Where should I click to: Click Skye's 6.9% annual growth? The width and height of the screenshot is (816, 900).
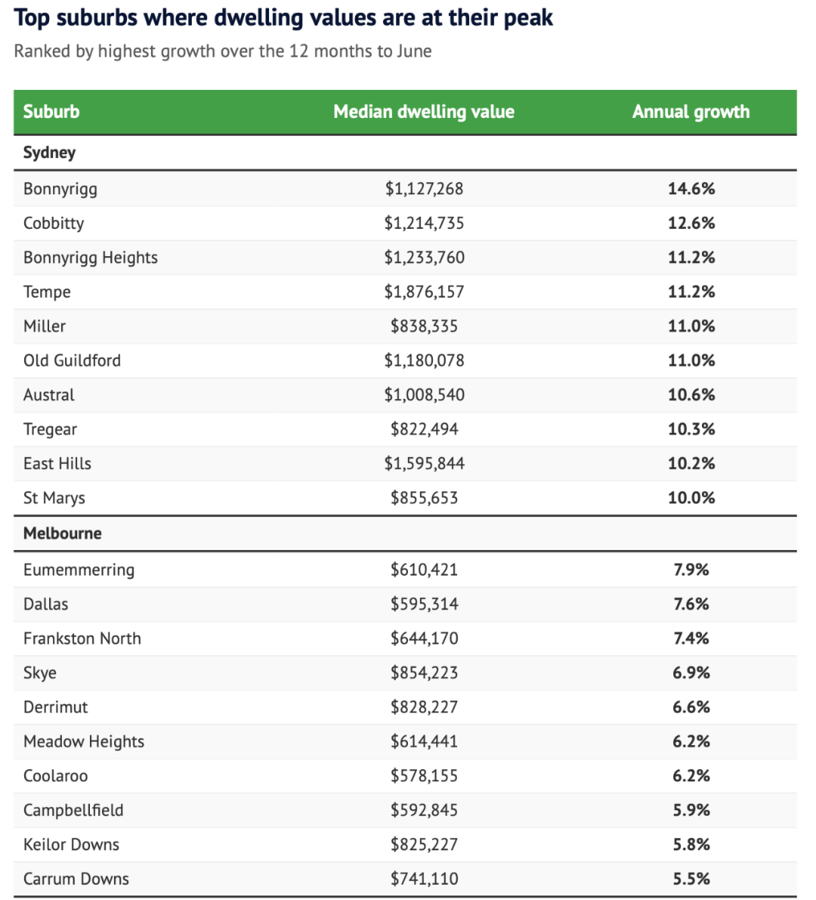click(691, 673)
